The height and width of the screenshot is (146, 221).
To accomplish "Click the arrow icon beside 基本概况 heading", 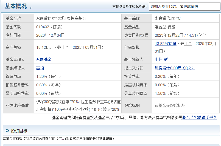I will [x=30, y=8].
